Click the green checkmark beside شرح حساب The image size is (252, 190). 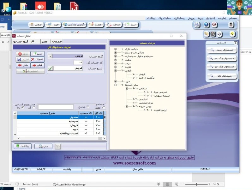click(50, 68)
